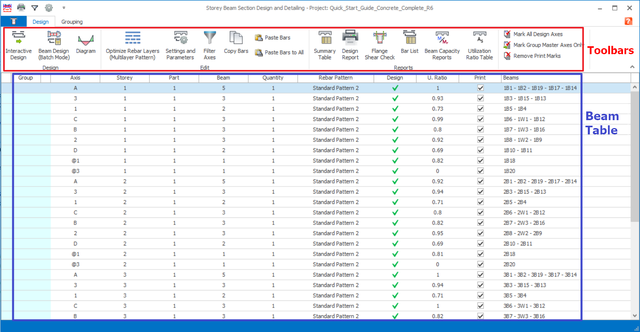Click Standard Pattern 2 in 1B20 row

(336, 171)
